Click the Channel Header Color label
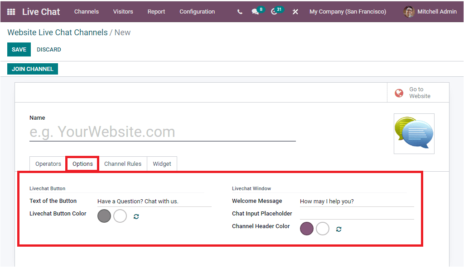Image resolution: width=464 pixels, height=267 pixels. (x=261, y=226)
